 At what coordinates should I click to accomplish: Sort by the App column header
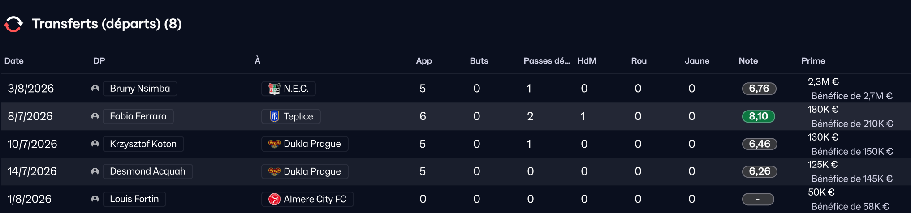423,61
